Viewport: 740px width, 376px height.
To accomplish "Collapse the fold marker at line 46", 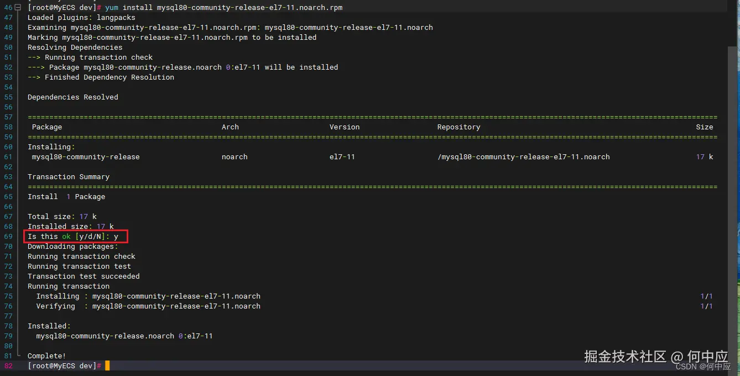I will click(18, 8).
